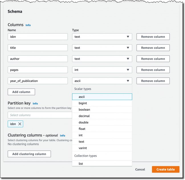Open type dropdown for pages column
The image size is (185, 180).
(102, 70)
